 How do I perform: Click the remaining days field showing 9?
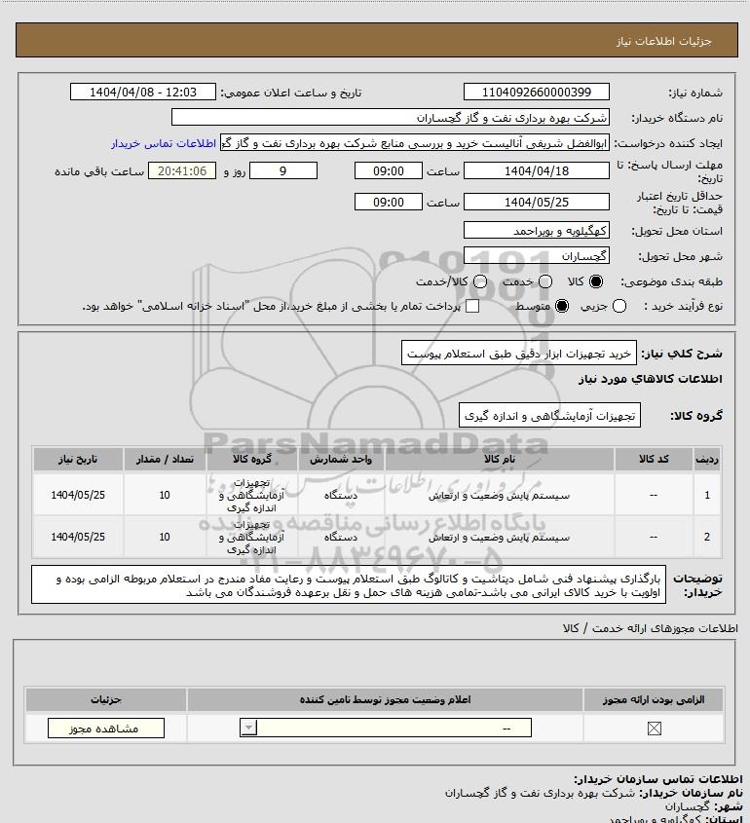[x=282, y=170]
